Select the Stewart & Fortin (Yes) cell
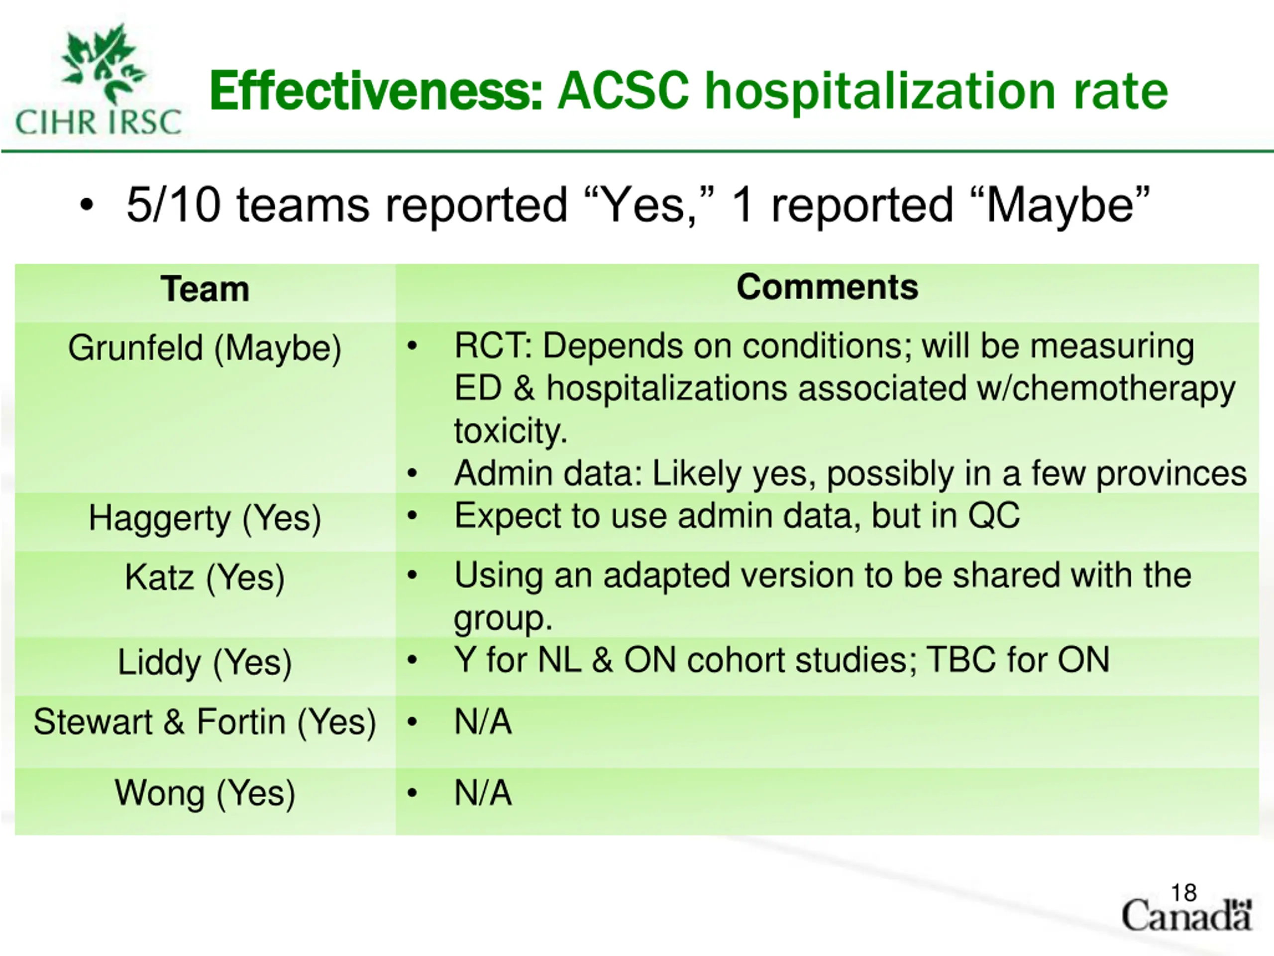This screenshot has width=1274, height=956. point(205,721)
